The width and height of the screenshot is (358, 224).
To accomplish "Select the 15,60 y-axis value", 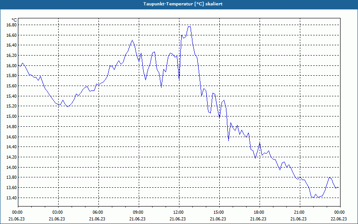I will (11, 86).
